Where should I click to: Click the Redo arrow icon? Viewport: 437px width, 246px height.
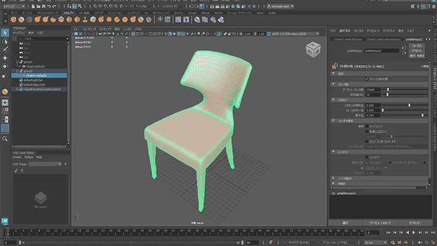(x=54, y=6)
